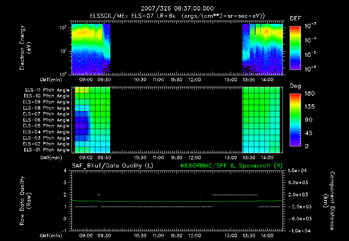The width and height of the screenshot is (349, 241).
Task: Click the green spacecraft X trace line
Action: pos(177,202)
